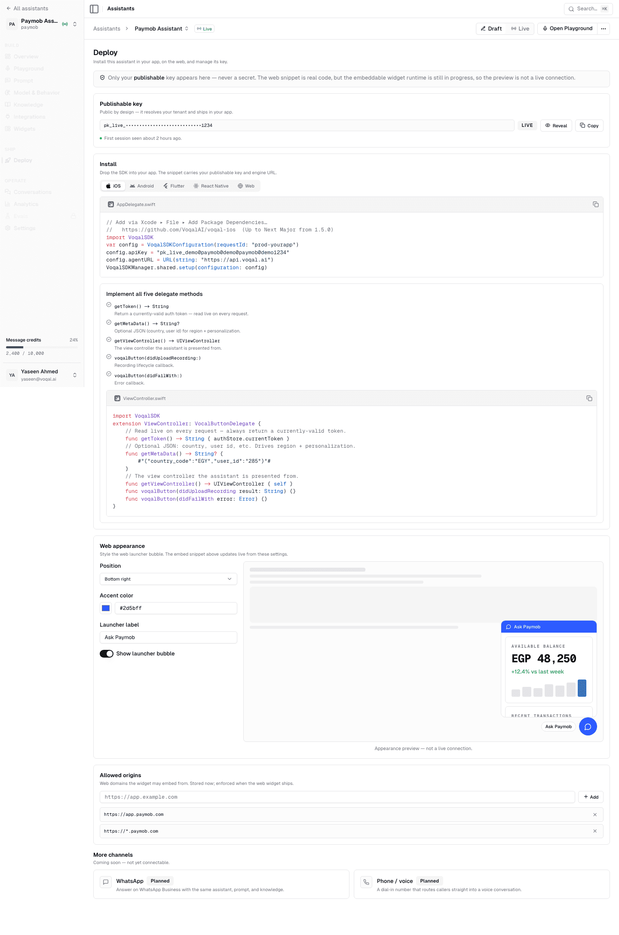Screen dimensions: 619x935
Task: Click the Ask Paymob launcher label pill
Action: pos(558,726)
